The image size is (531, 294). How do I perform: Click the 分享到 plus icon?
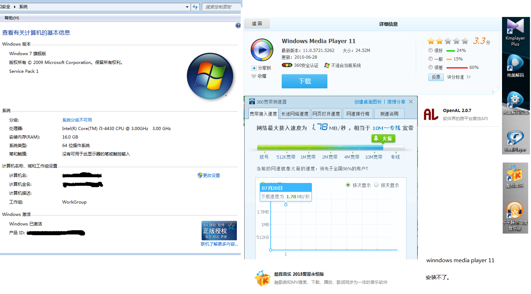[x=254, y=68]
